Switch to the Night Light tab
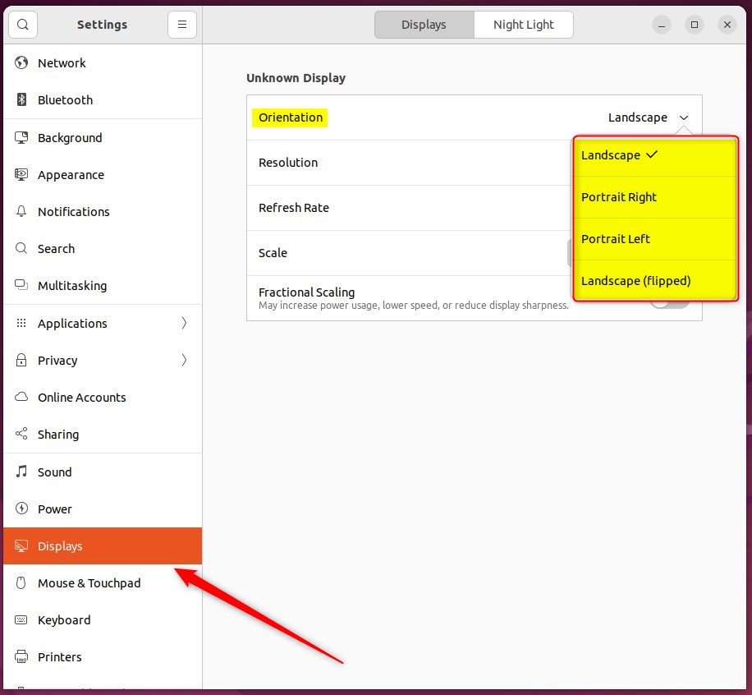The image size is (752, 695). 524,25
